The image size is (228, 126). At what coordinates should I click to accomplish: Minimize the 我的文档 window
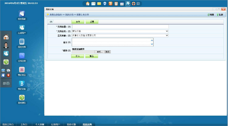coord(215,9)
